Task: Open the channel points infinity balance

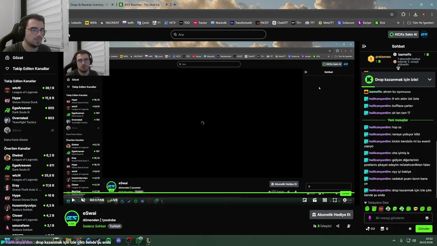Action: [370, 229]
